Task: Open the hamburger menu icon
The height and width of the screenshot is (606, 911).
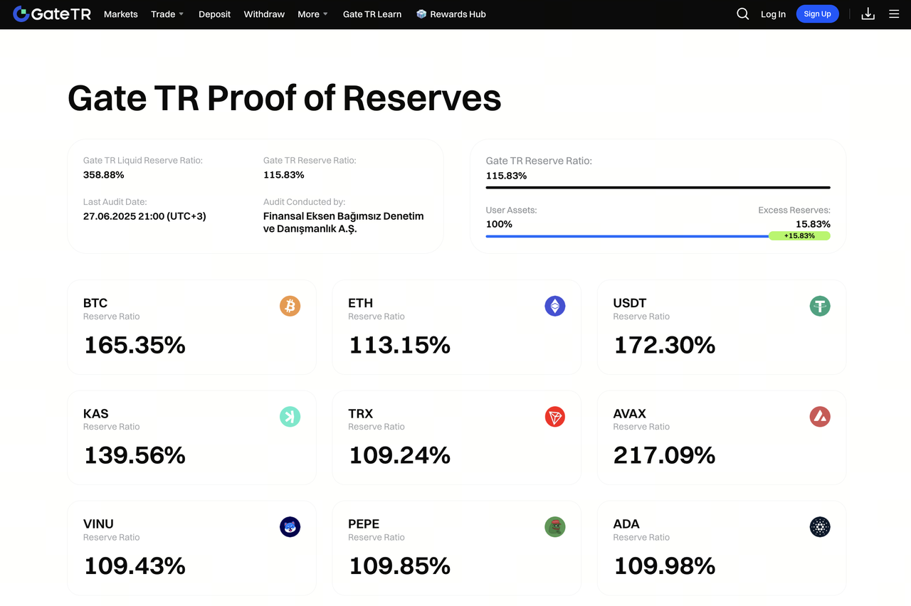Action: [895, 14]
